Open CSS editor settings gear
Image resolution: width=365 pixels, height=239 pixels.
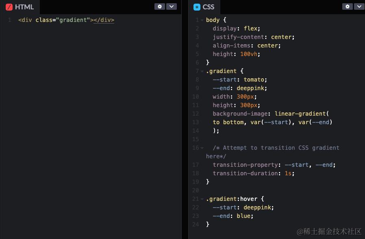click(x=347, y=6)
